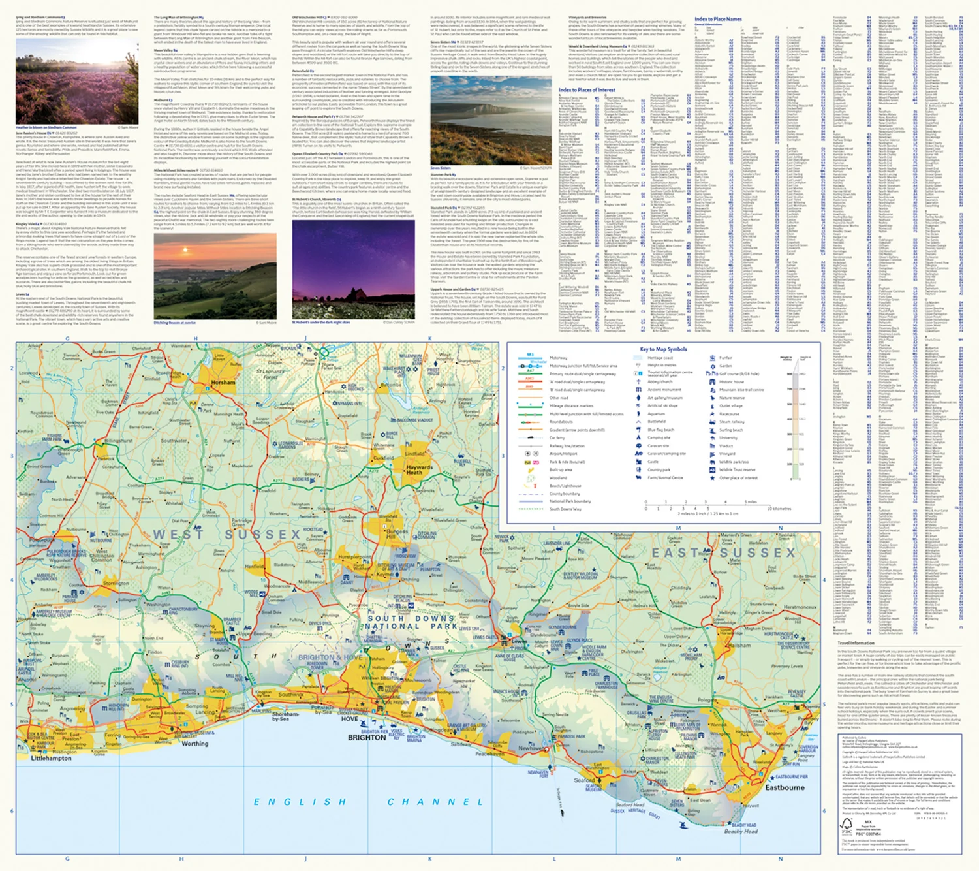The image size is (979, 871).
Task: Select the Racecourse symbol in the key
Action: point(712,413)
